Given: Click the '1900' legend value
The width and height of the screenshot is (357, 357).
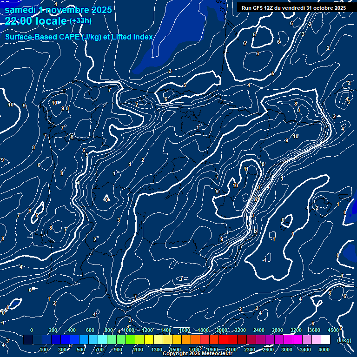Looking at the screenshot, I should pyautogui.click(x=212, y=350).
